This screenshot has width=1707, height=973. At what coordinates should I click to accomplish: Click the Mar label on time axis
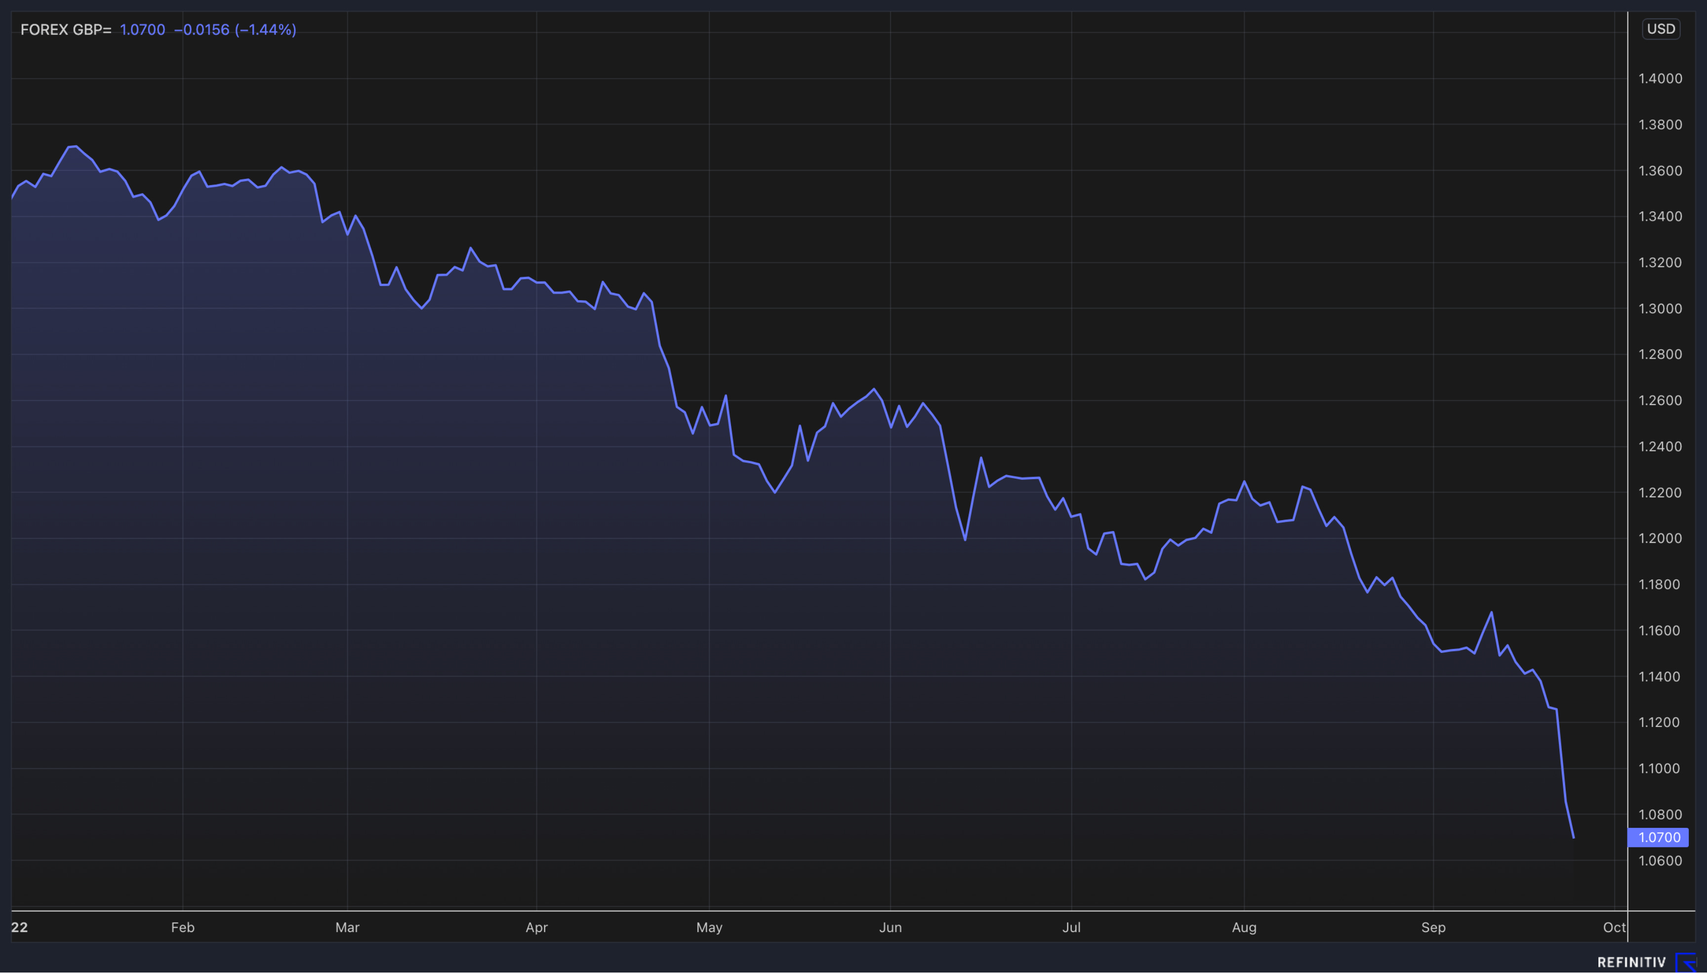tap(347, 927)
